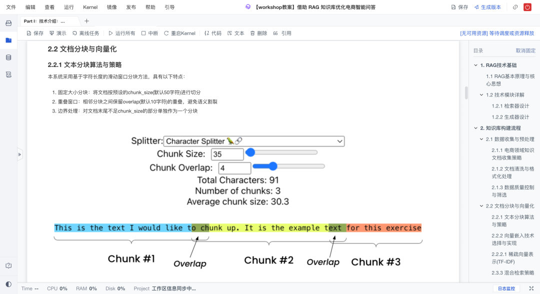This screenshot has height=294, width=540.
Task: Open the Splitter dropdown Character Splitter
Action: point(254,141)
